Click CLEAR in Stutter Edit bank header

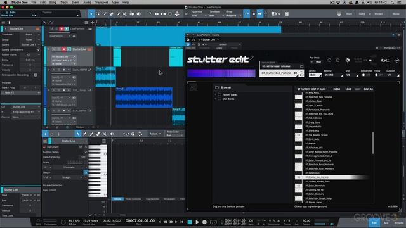pyautogui.click(x=336, y=89)
